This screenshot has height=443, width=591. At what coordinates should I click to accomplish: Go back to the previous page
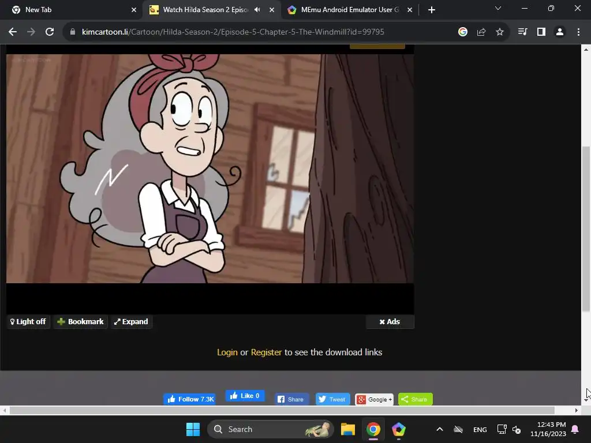[x=13, y=32]
